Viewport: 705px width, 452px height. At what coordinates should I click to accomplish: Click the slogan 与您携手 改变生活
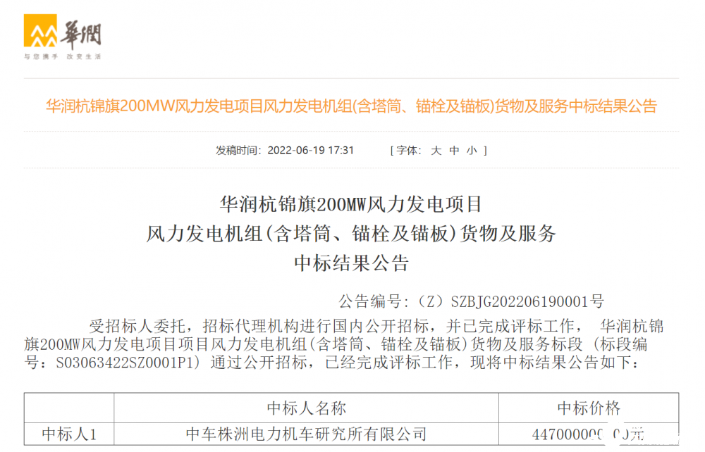(63, 56)
